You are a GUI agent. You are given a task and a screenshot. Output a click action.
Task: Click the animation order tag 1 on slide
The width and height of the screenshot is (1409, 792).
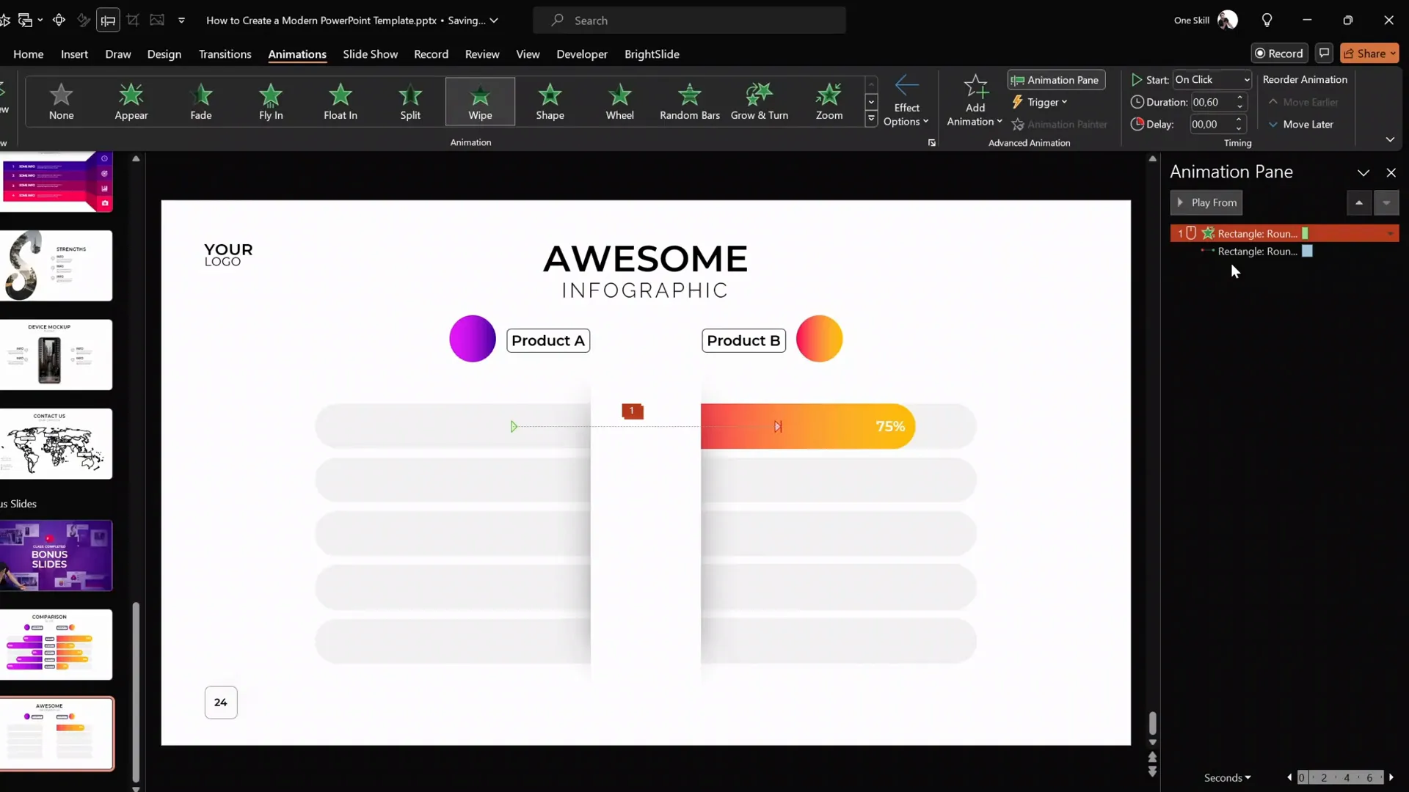pos(633,411)
